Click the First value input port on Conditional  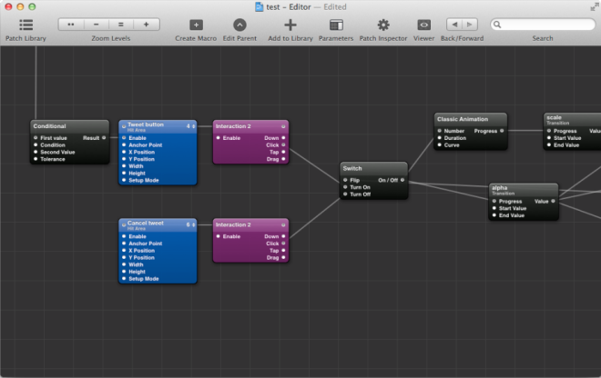click(x=36, y=138)
